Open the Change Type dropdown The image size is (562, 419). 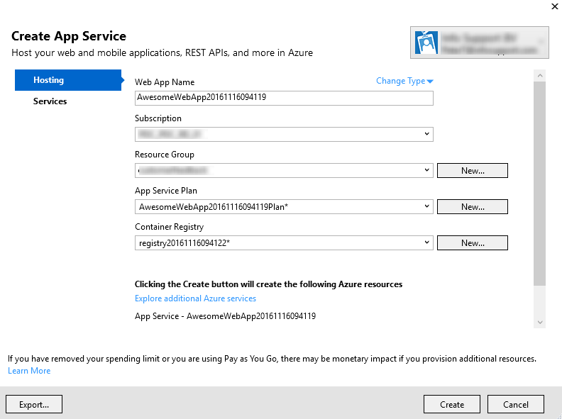404,81
